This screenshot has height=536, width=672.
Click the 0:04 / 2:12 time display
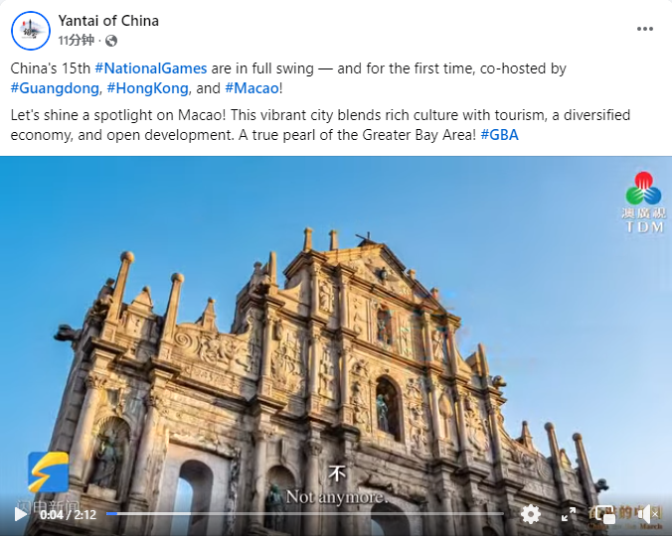pos(69,514)
